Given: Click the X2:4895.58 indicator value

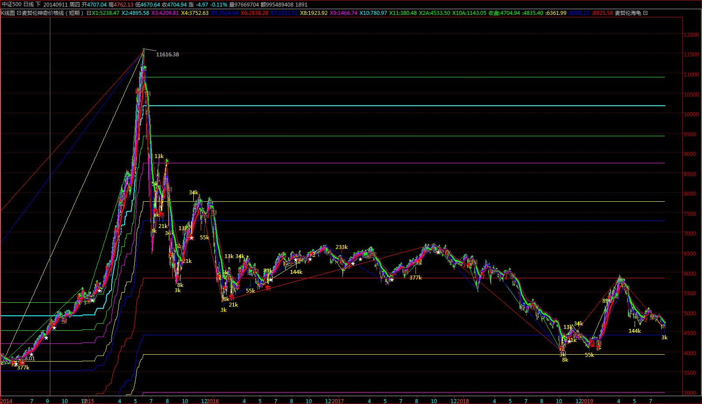Looking at the screenshot, I should 136,13.
